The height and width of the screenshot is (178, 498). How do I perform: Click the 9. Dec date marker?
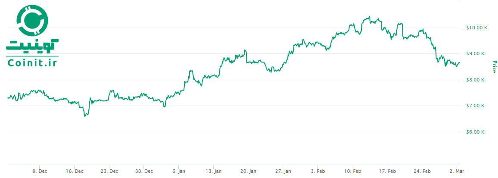pos(40,171)
